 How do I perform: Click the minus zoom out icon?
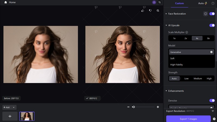[128, 107]
